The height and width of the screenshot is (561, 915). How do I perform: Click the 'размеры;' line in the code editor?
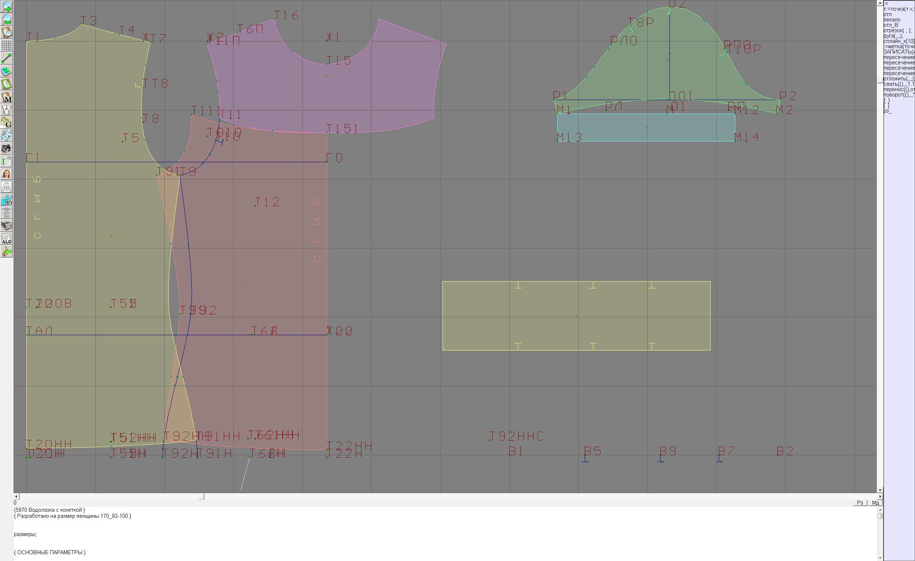25,534
